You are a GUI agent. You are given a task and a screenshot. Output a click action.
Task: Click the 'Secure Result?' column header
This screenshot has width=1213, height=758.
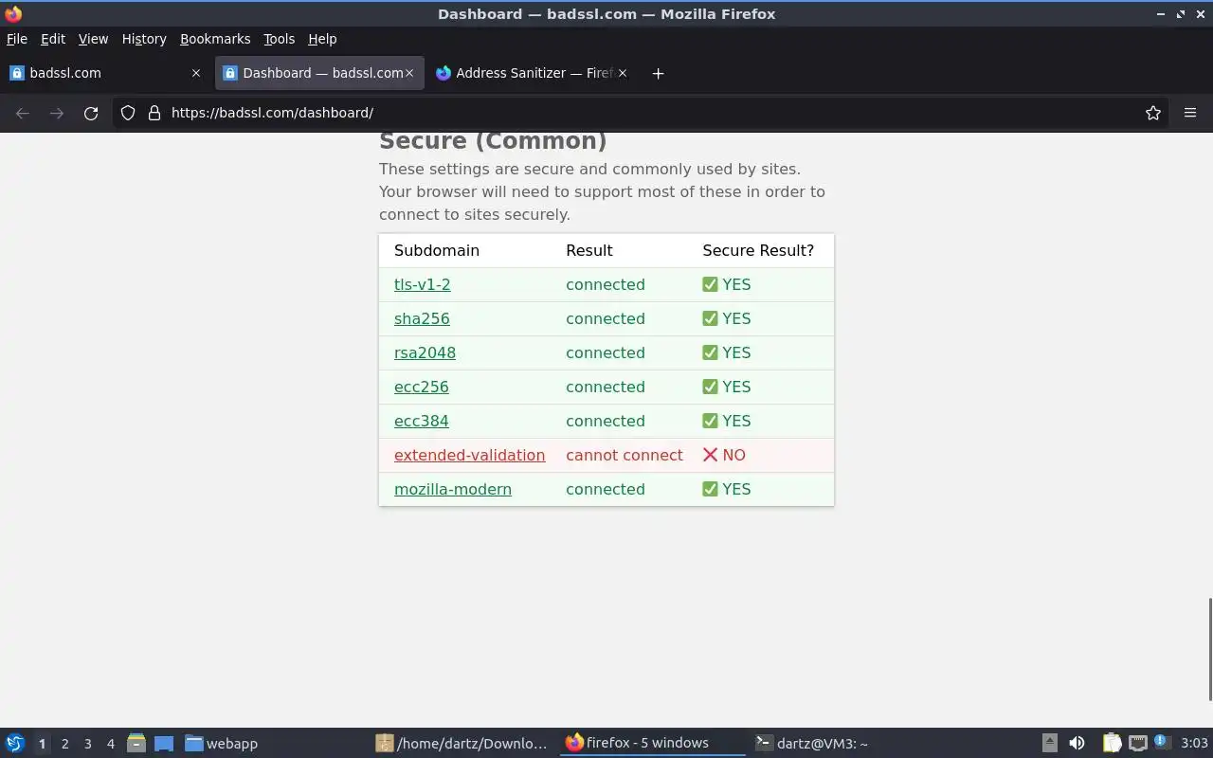coord(758,250)
